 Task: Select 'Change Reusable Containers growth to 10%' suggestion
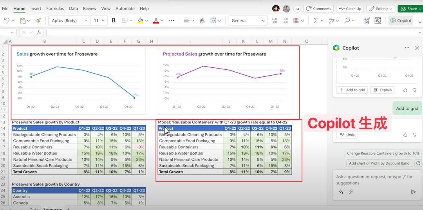point(383,154)
